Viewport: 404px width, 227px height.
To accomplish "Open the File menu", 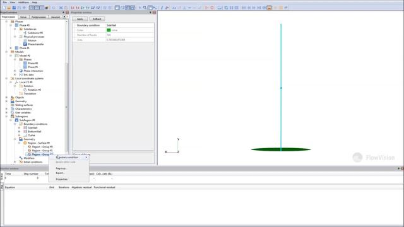I will 4,3.
